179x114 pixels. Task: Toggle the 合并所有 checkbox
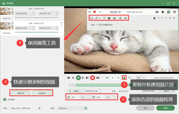click(x=5, y=99)
